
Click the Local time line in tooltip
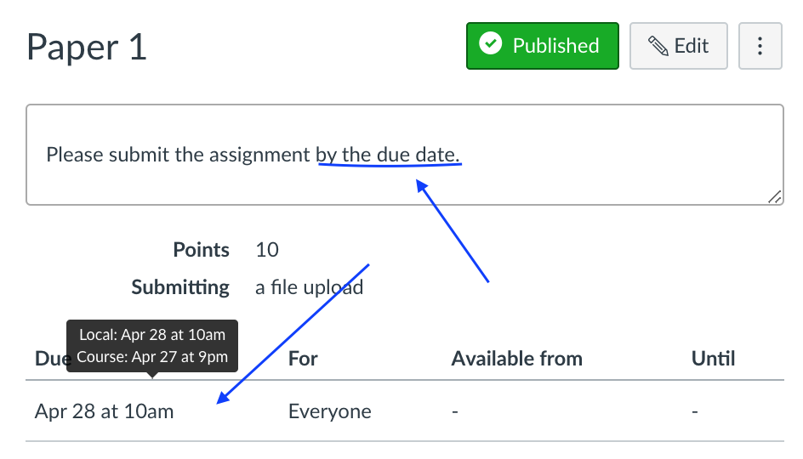[x=152, y=335]
